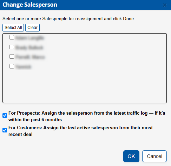Click empty space inside the salesperson list box
This screenshot has width=171, height=166.
pos(85,85)
